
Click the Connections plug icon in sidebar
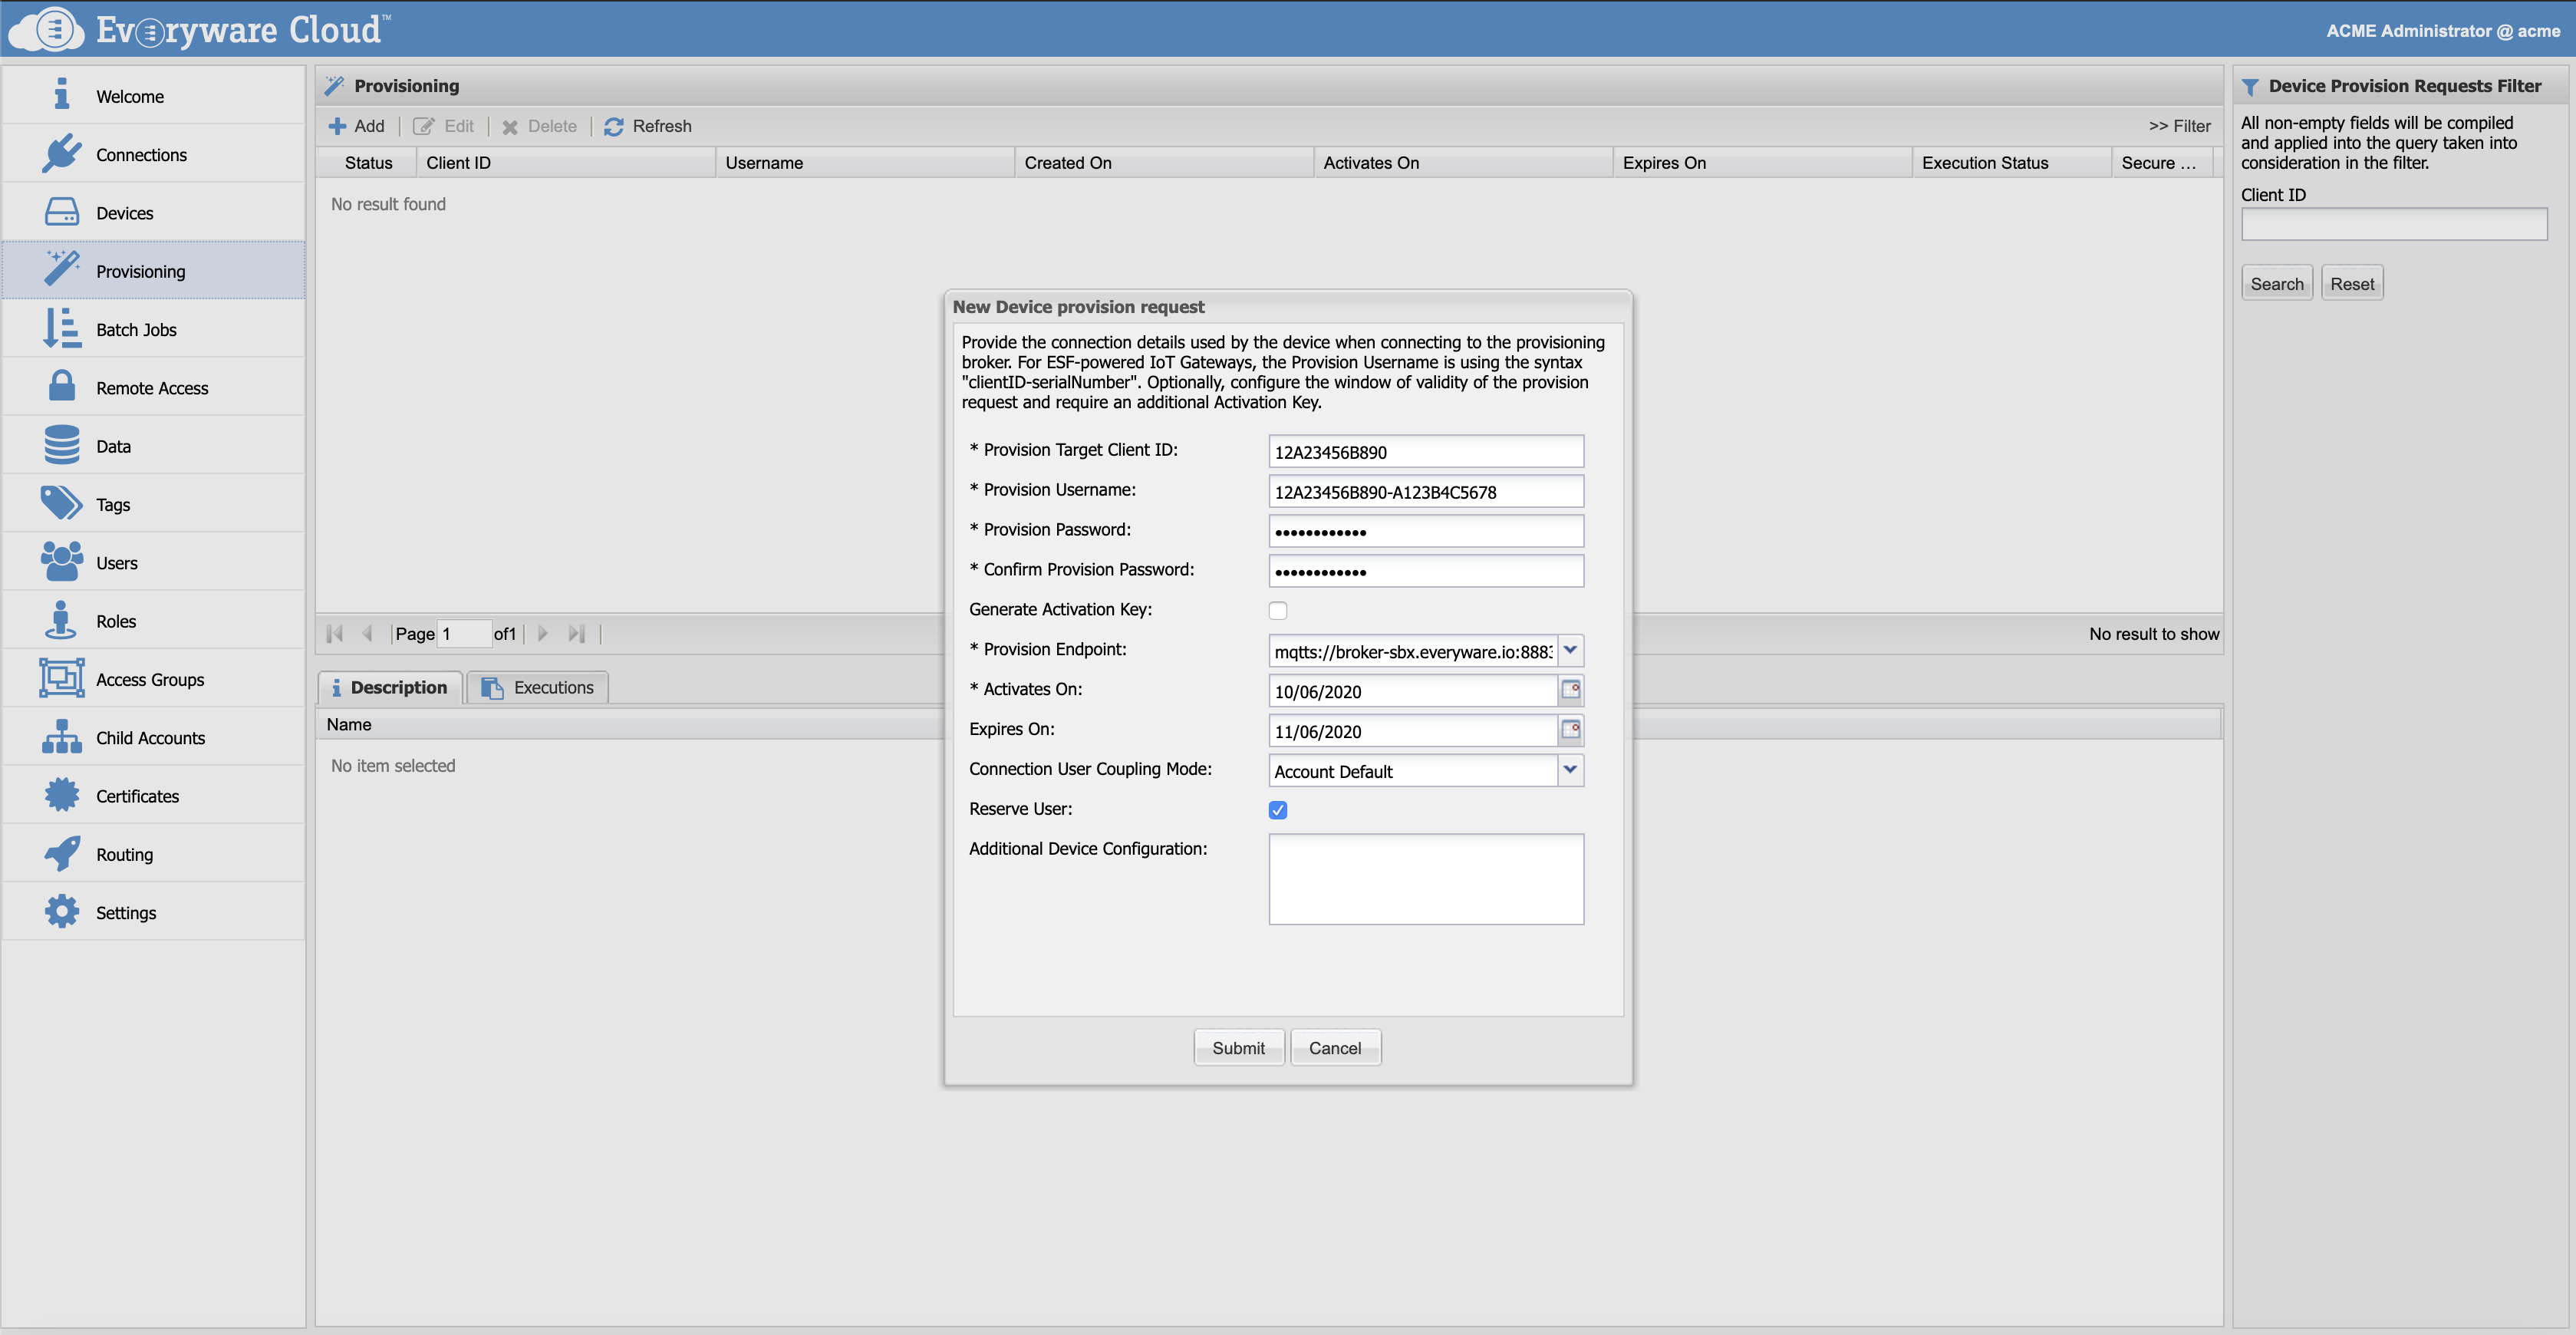click(61, 154)
